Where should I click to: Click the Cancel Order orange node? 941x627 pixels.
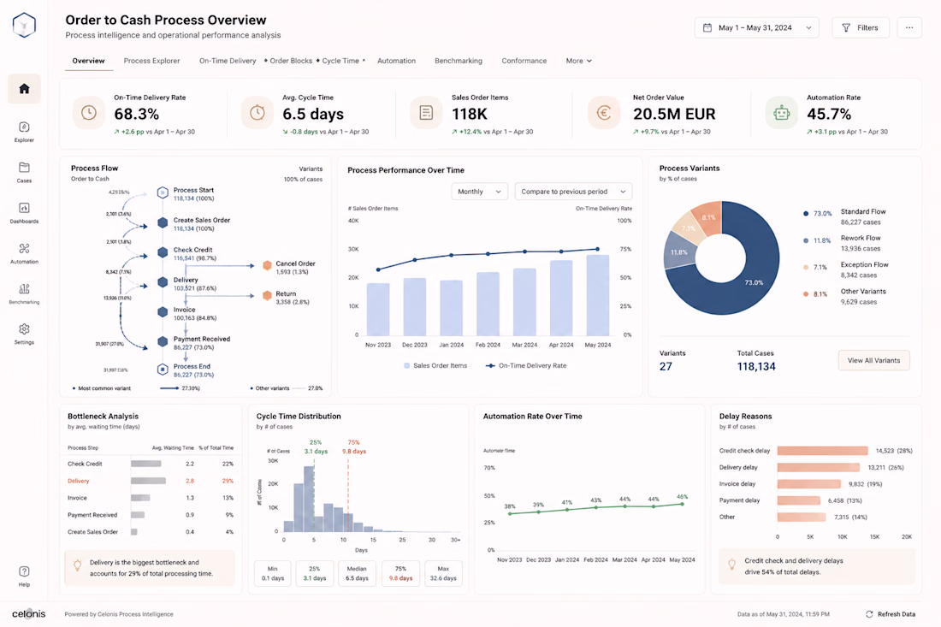(267, 266)
